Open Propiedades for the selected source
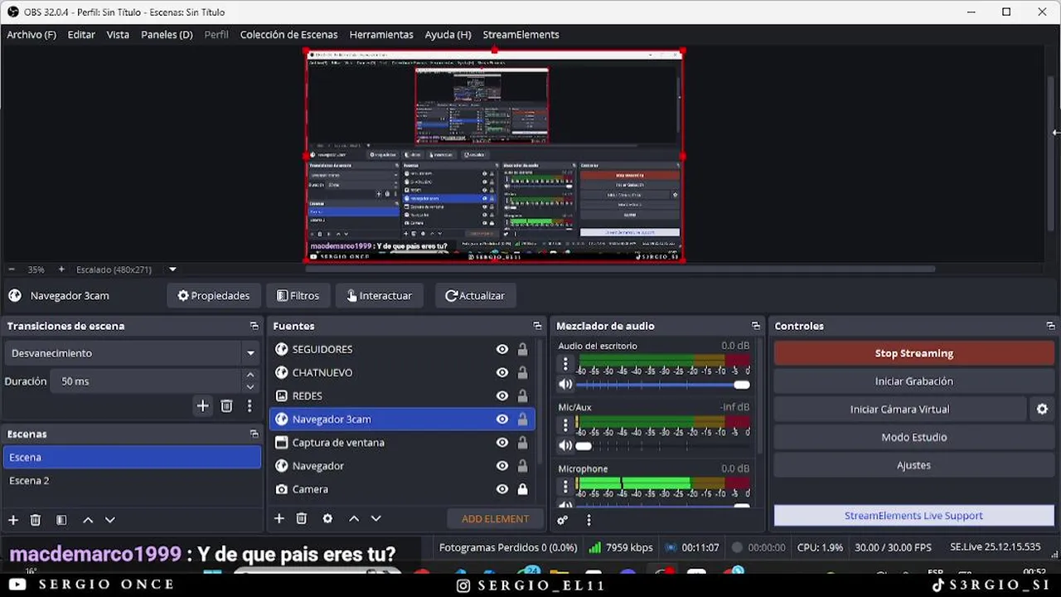Viewport: 1061px width, 597px height. tap(214, 295)
